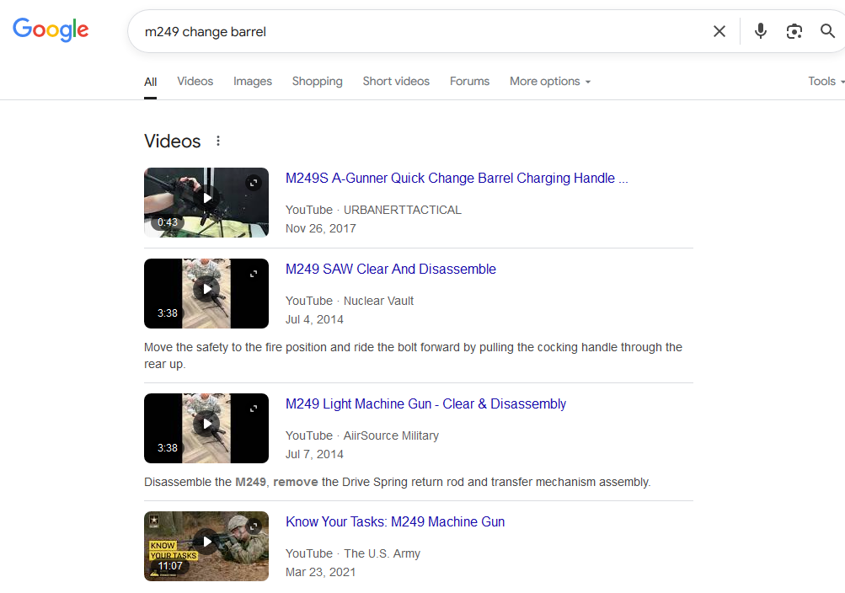Play the Nuclear Vault video thumbnail
The image size is (845, 593).
[x=206, y=293]
